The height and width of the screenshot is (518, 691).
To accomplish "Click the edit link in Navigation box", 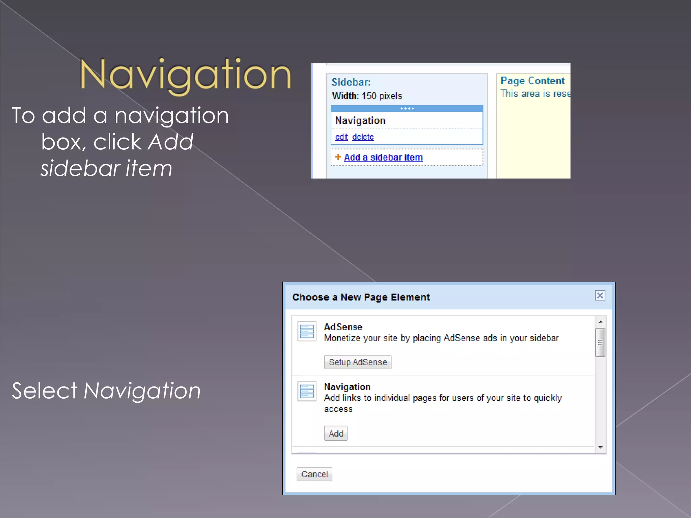I will [x=341, y=137].
